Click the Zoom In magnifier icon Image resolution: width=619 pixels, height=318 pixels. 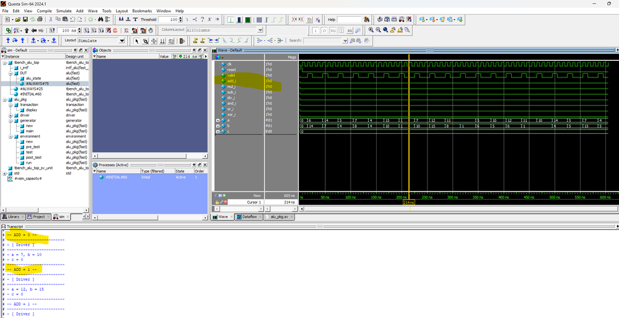(x=371, y=30)
